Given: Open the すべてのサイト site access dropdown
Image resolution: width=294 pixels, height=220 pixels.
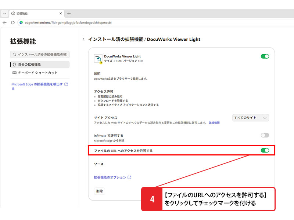Looking at the screenshot, I should (x=251, y=118).
